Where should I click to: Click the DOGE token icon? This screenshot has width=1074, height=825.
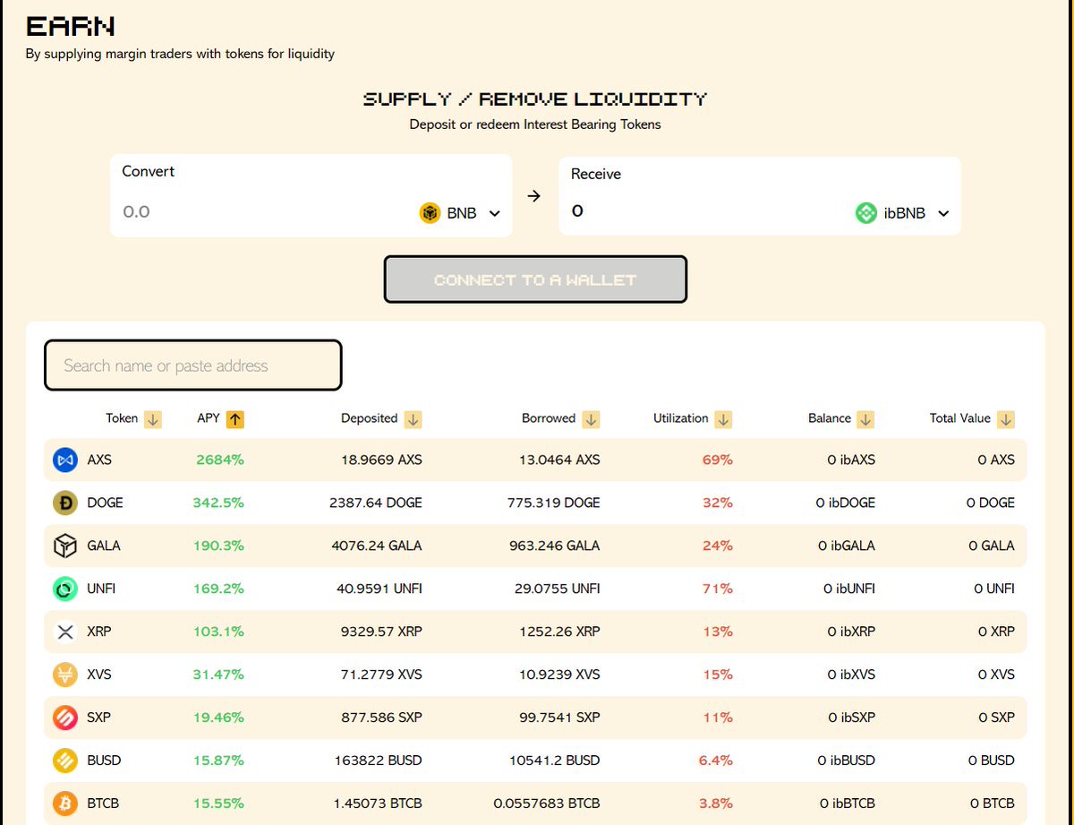tap(64, 503)
